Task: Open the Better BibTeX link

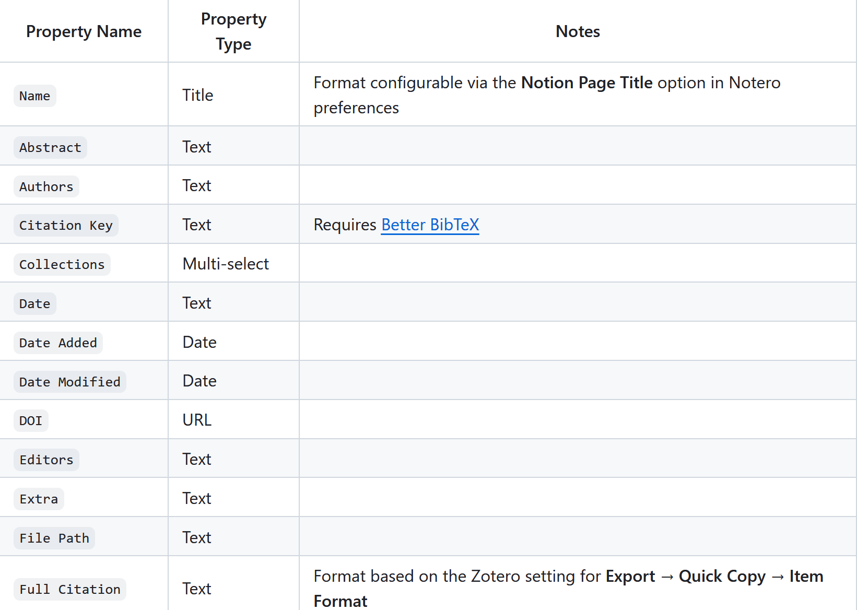Action: coord(430,225)
